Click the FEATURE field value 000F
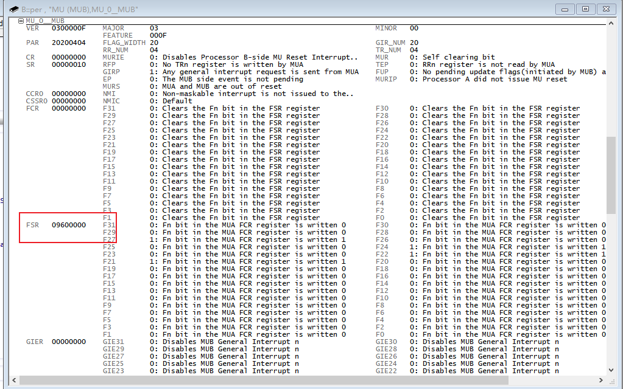The height and width of the screenshot is (389, 623). [x=158, y=35]
